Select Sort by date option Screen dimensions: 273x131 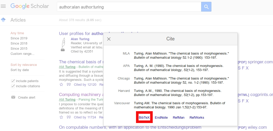tap(20, 70)
